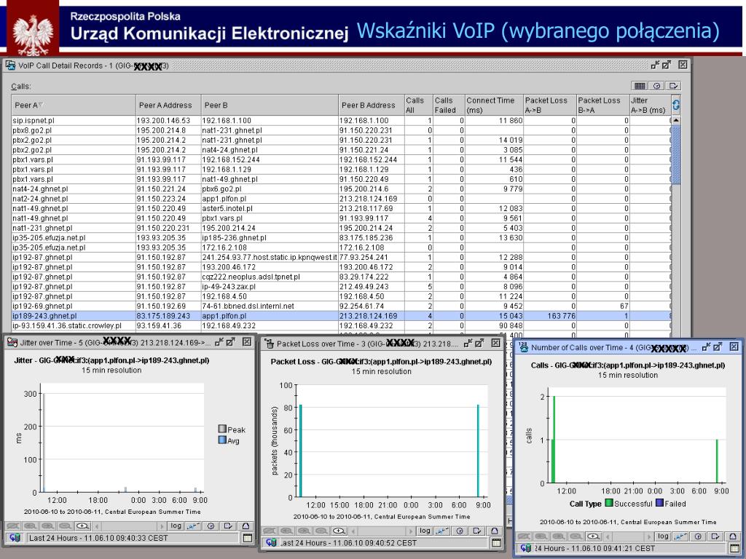
Task: Click scroll-up arrow of Calls table scrollbar
Action: (675, 120)
